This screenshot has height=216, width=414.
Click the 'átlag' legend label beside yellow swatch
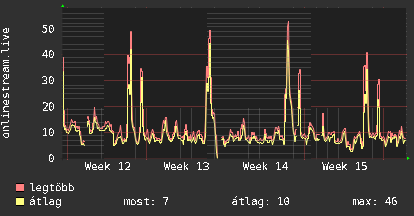(45, 202)
